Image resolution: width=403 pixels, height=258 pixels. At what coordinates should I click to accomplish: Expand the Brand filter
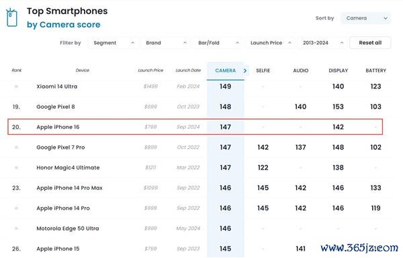[165, 43]
